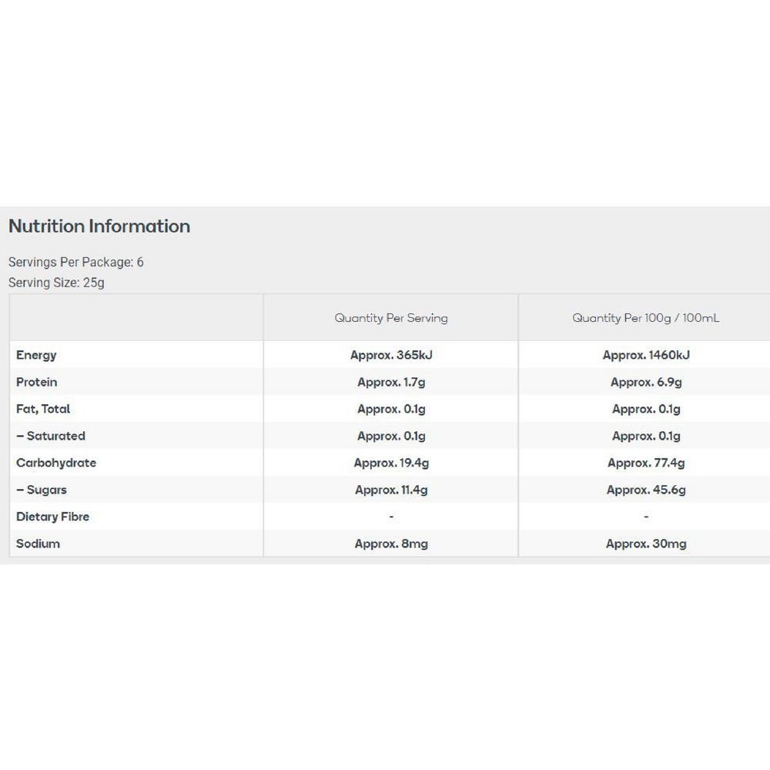The image size is (770, 770).
Task: Click the Nutrition Information heading
Action: 99,226
